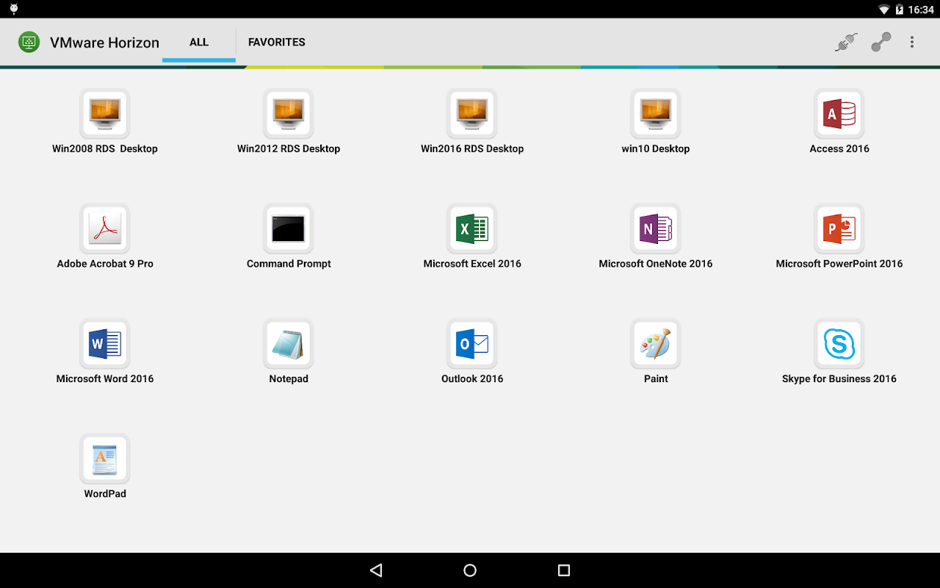Image resolution: width=940 pixels, height=588 pixels.
Task: Launch the Skype for Business 2016 icon
Action: pyautogui.click(x=839, y=343)
